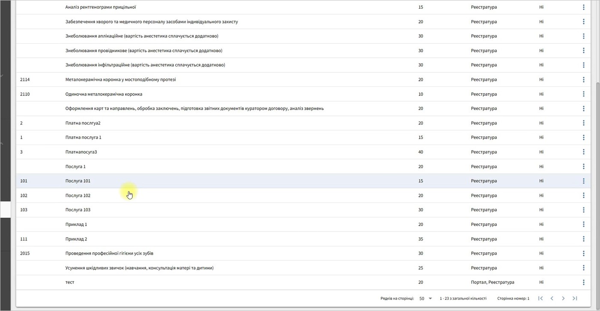Click the Металокерамічна коронка у мостоподібному протезі row
Viewport: 600px width, 311px height.
(x=303, y=80)
